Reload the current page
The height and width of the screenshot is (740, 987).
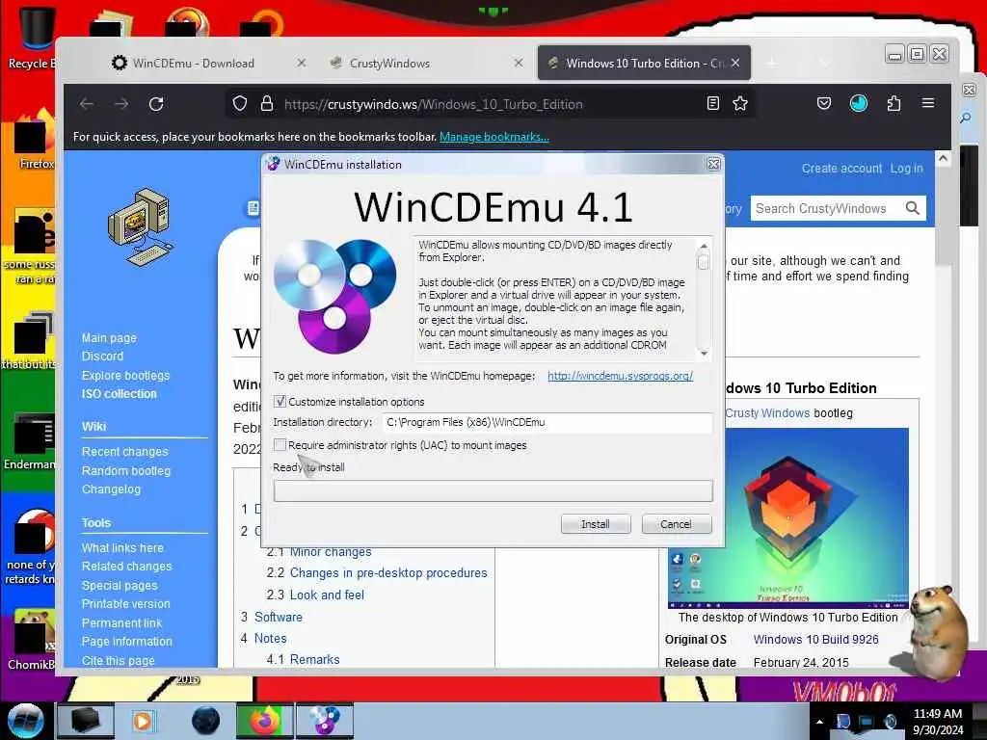point(156,104)
